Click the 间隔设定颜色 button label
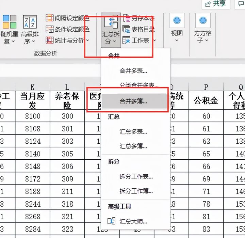Screen dimensions: 245x238 [72, 18]
